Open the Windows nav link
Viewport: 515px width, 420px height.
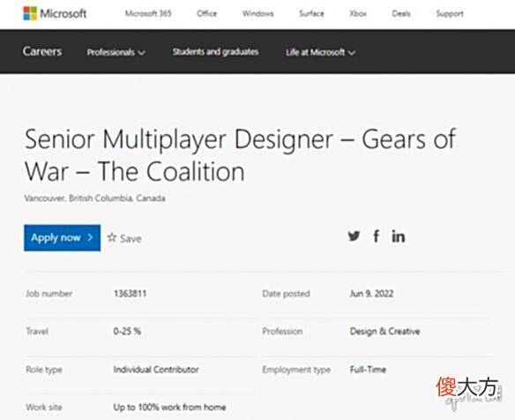click(x=257, y=13)
